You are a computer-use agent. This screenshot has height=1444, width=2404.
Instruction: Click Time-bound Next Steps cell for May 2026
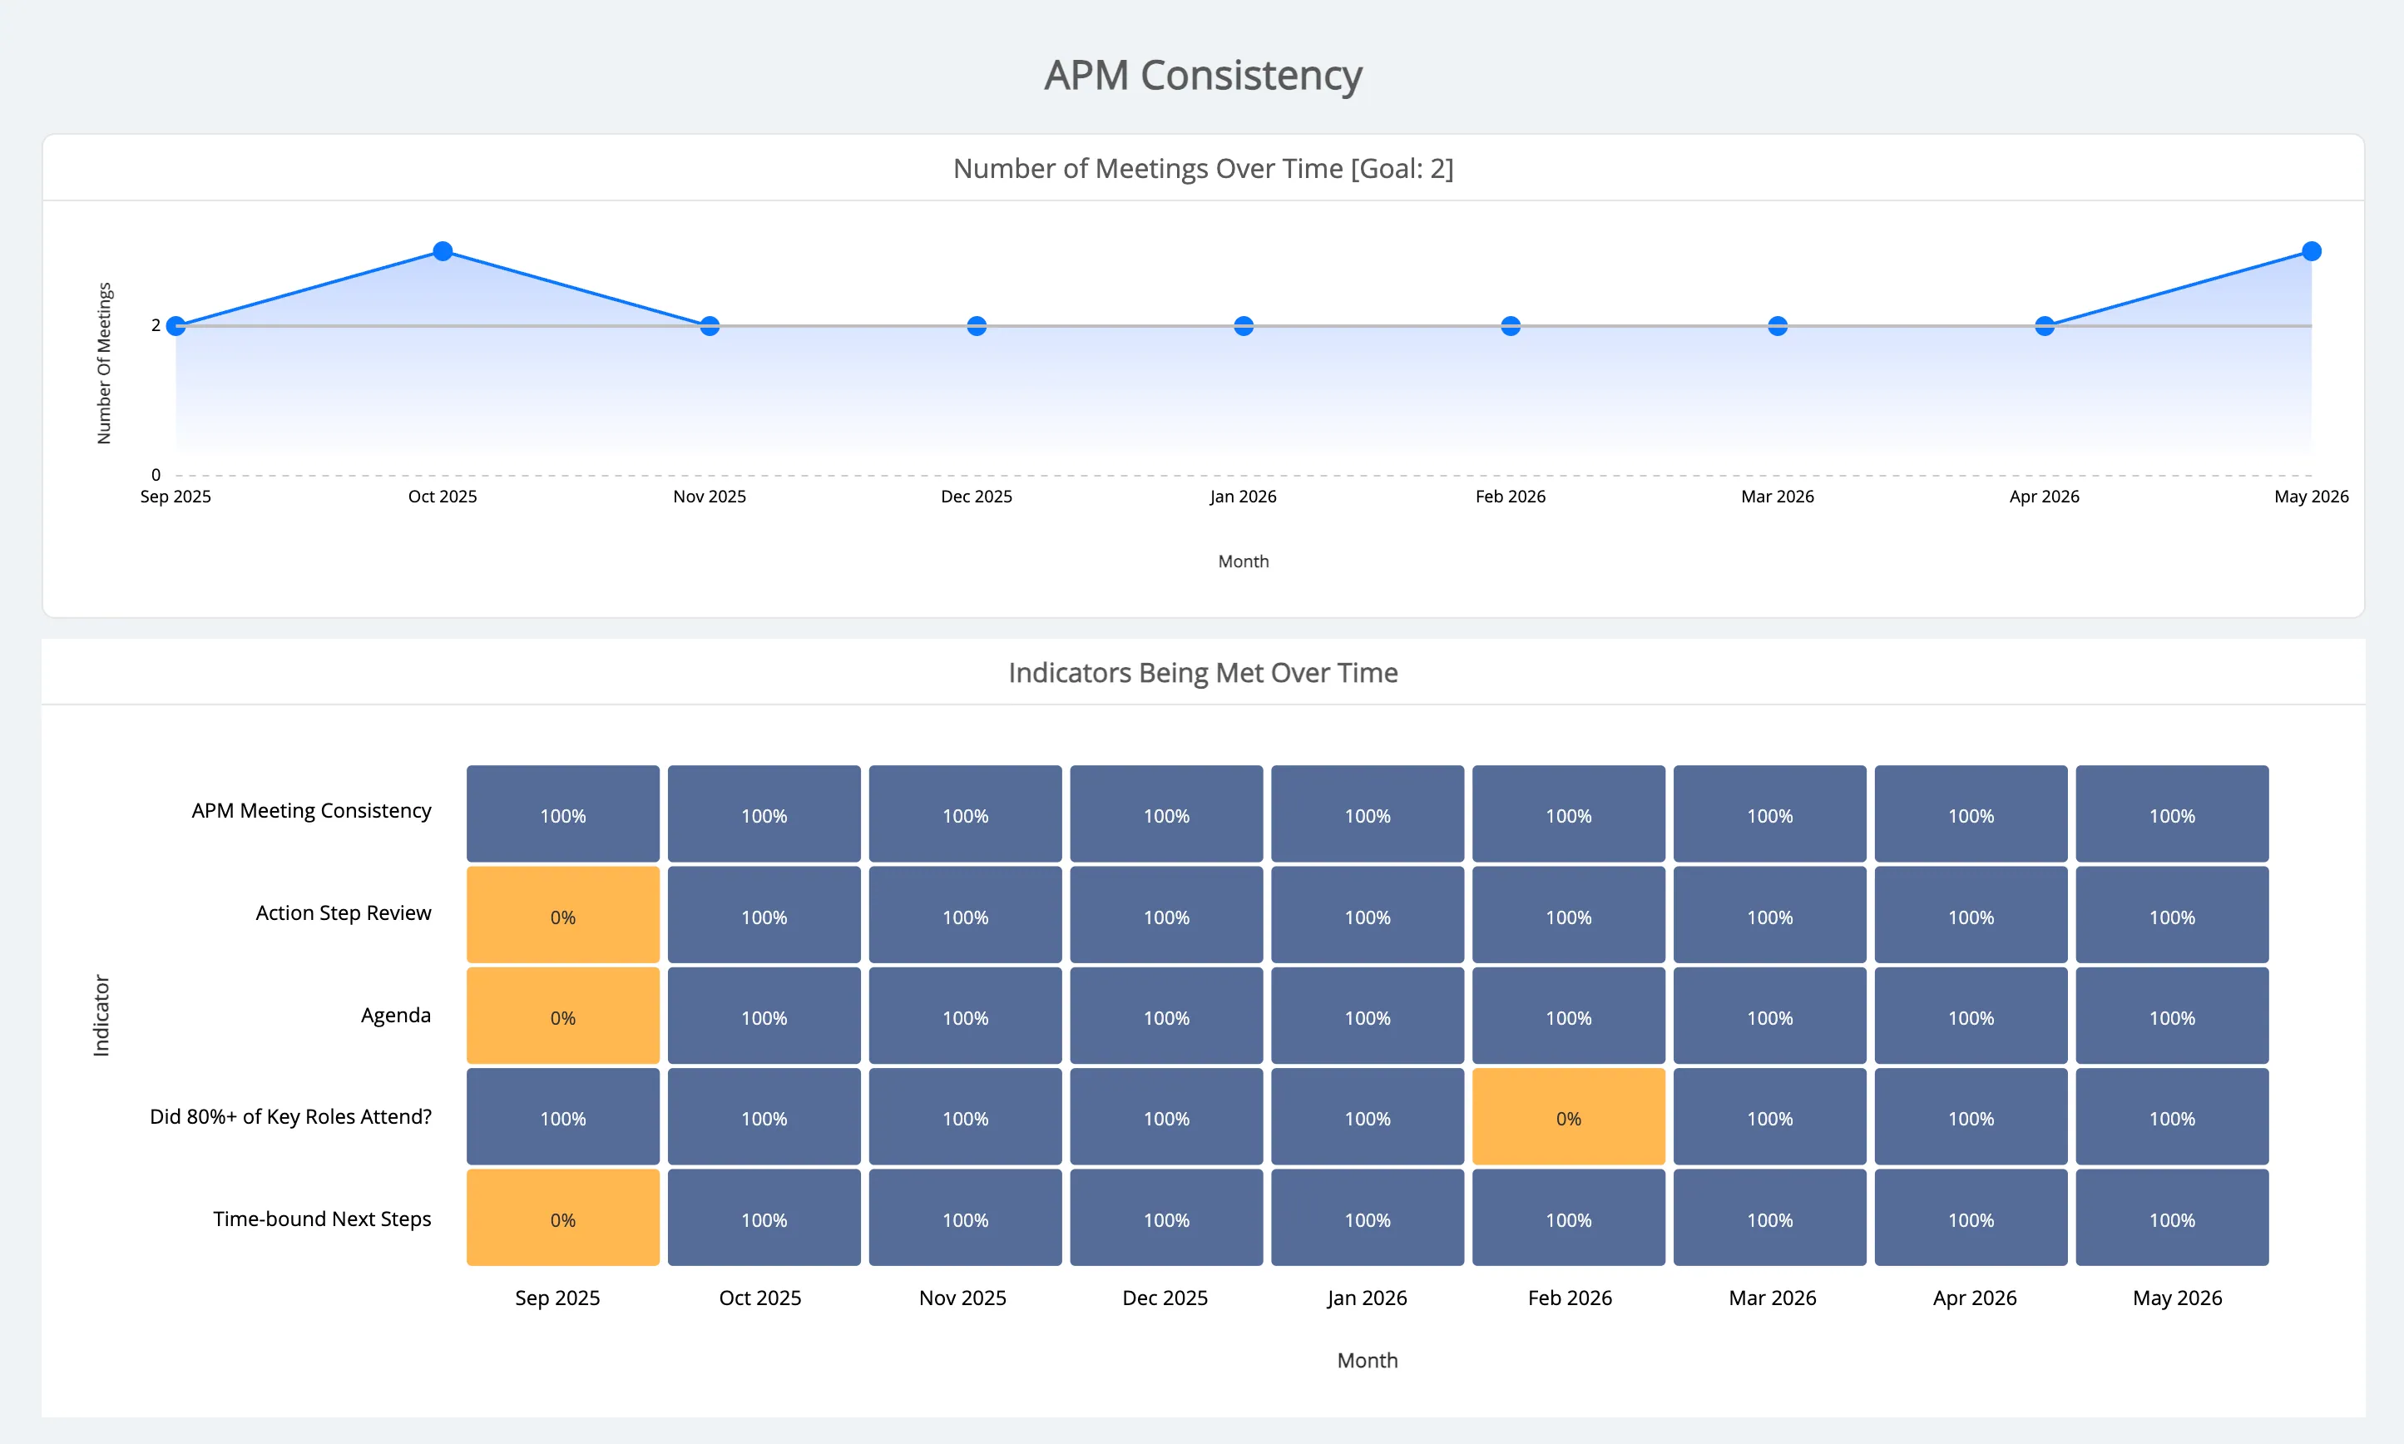pos(2171,1217)
